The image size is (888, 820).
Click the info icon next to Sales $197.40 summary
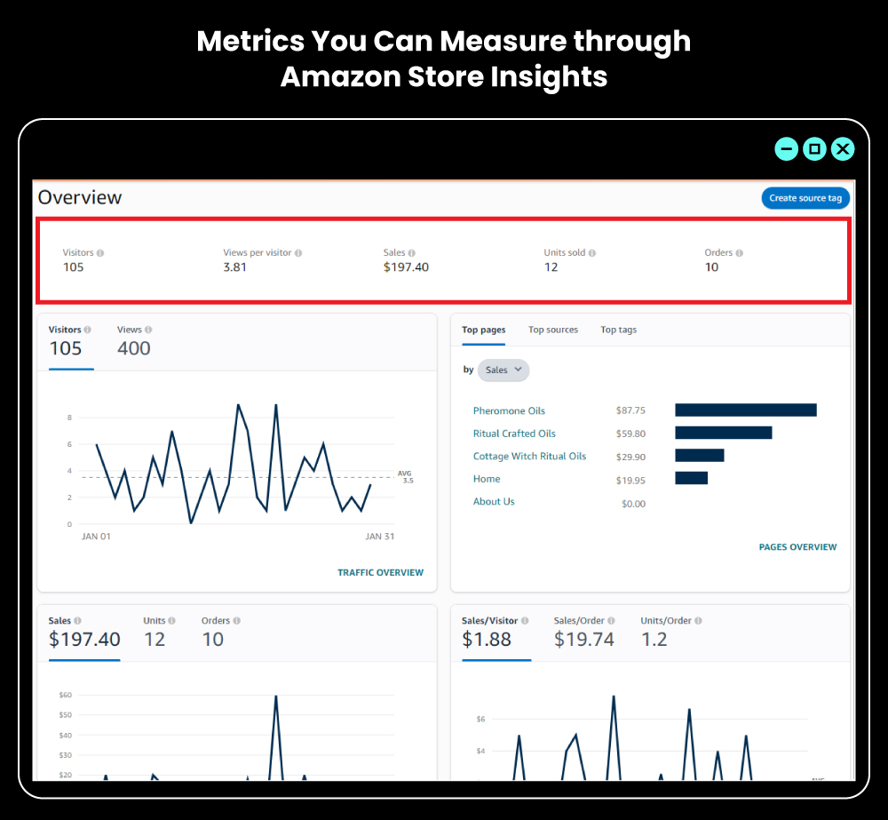pyautogui.click(x=411, y=252)
